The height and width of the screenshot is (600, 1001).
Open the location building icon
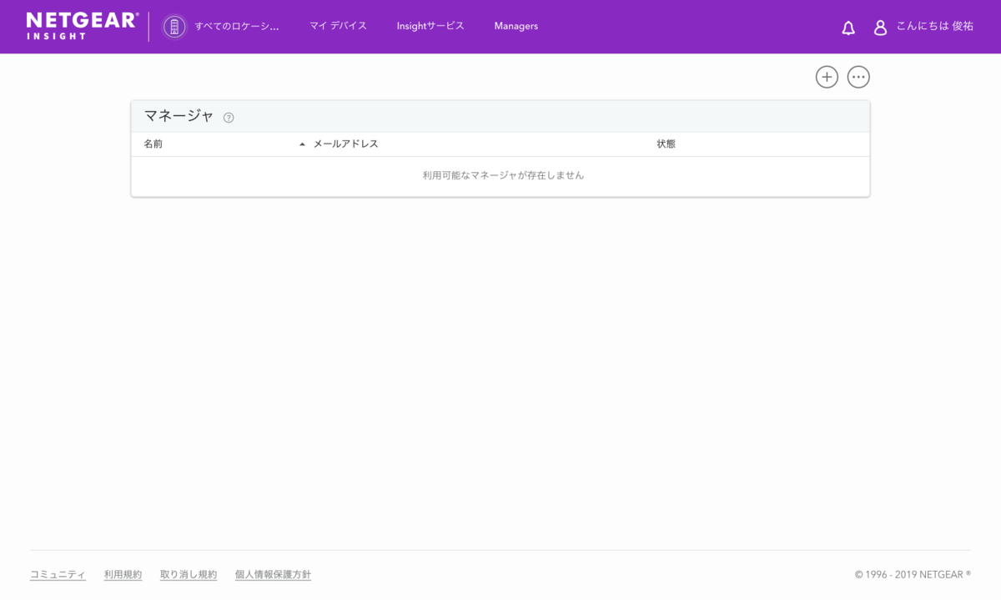(174, 27)
